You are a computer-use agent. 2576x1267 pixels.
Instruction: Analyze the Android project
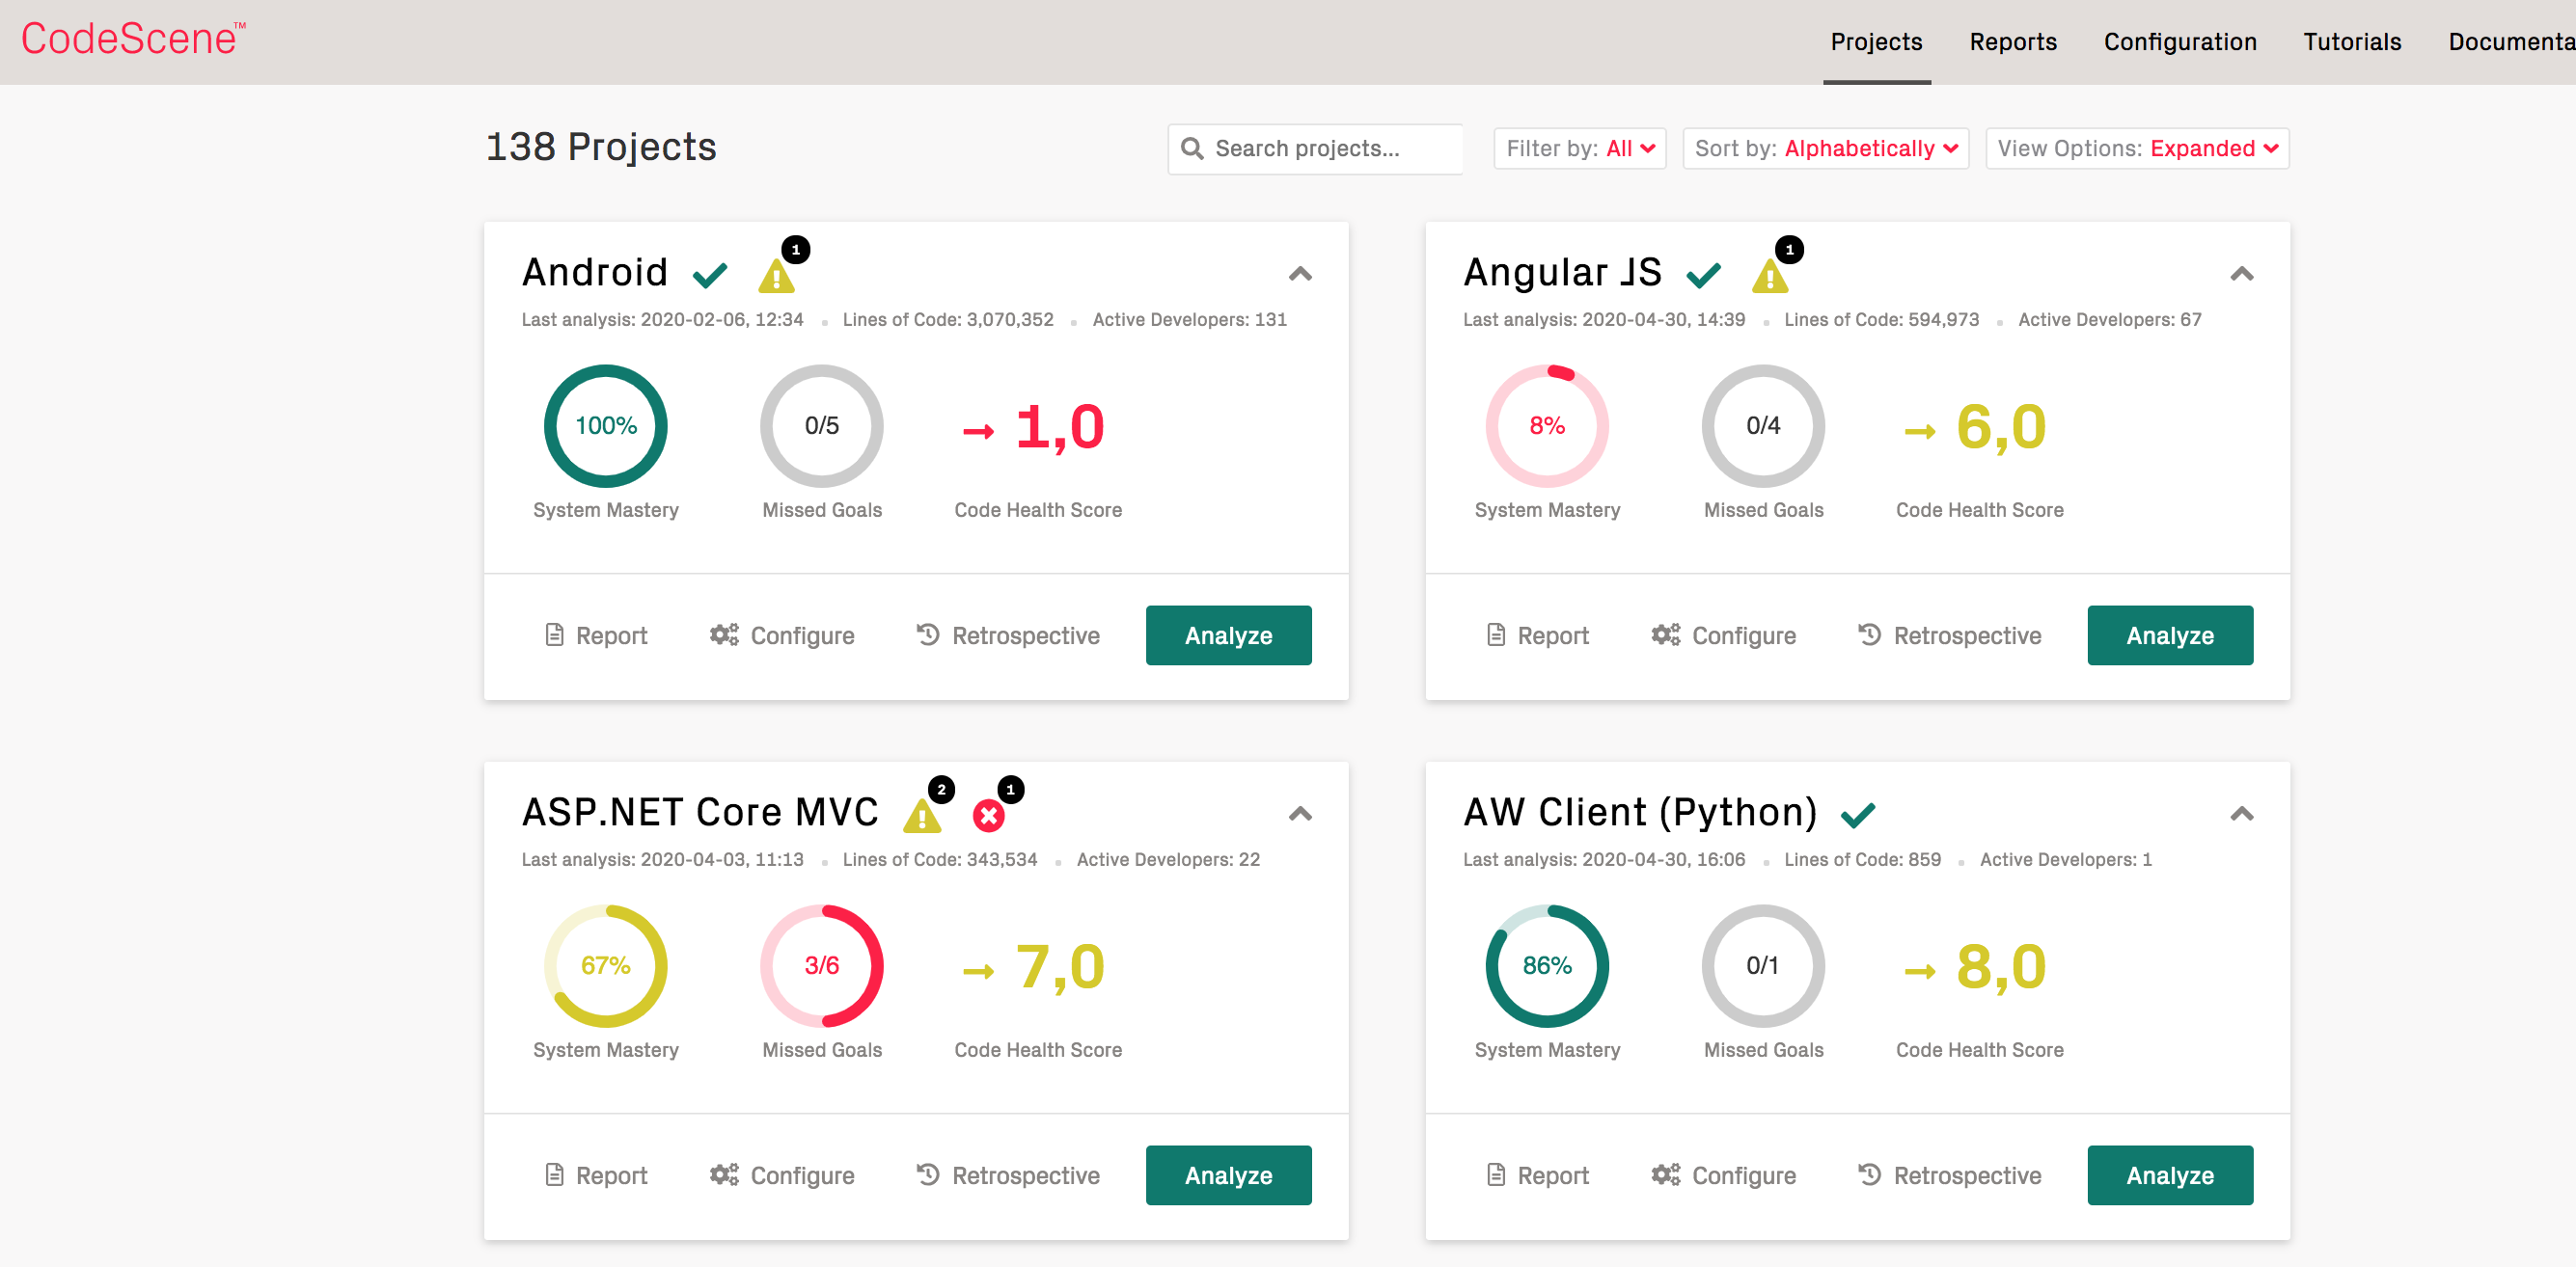1228,635
